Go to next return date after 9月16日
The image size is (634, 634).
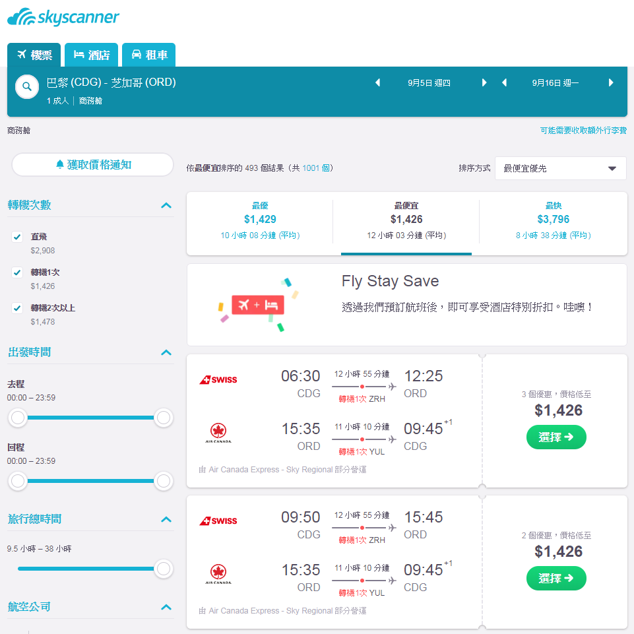pyautogui.click(x=611, y=82)
